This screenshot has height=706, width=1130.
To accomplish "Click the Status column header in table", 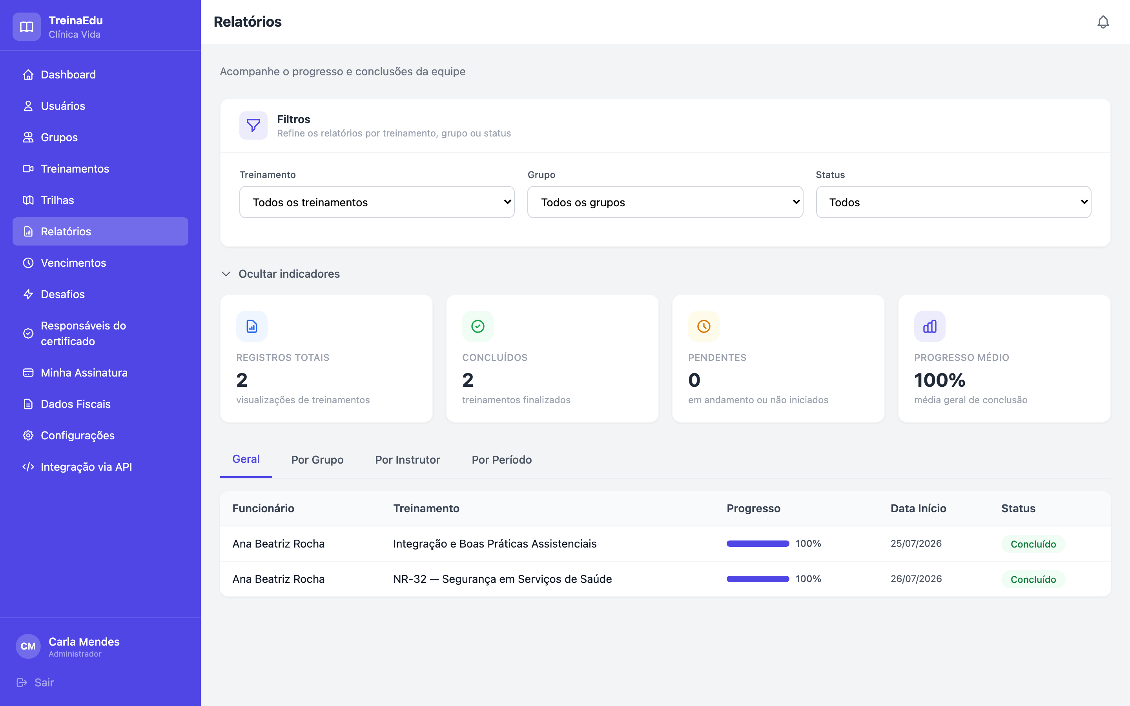I will (1018, 508).
